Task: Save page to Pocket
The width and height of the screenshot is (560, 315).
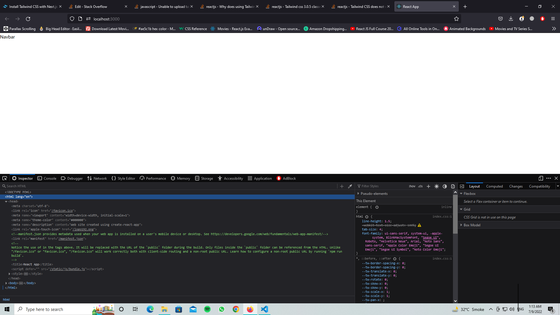Action: [x=501, y=19]
